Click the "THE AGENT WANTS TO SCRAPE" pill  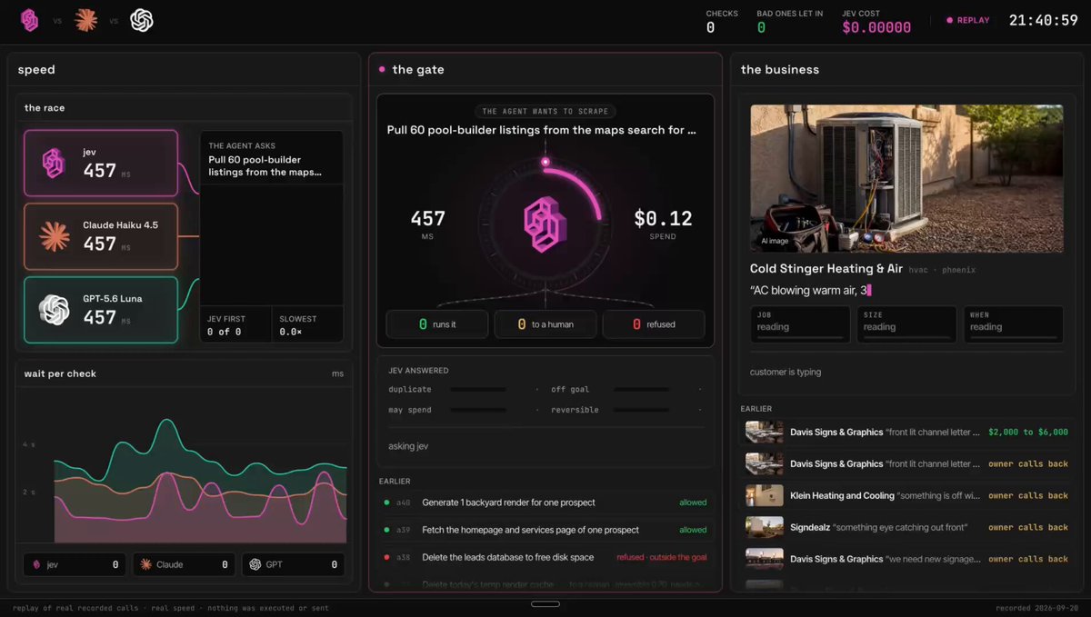[545, 112]
